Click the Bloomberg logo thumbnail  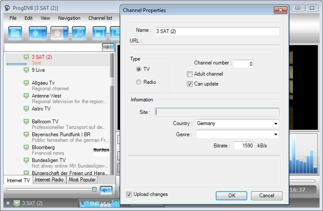(101, 150)
